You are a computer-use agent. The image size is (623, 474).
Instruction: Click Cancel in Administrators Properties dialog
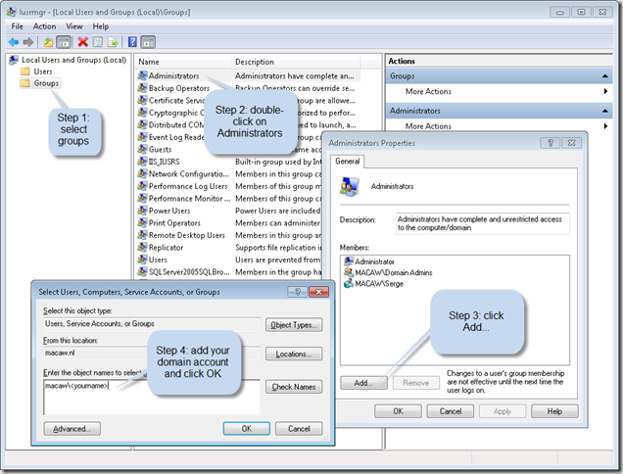coord(451,411)
